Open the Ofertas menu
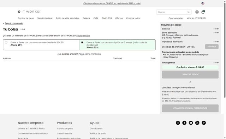 [x=119, y=18]
